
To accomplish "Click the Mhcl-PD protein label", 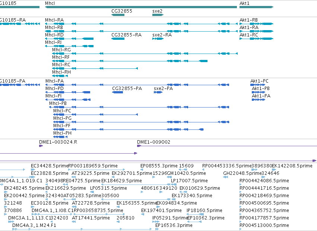I will (55, 89).
